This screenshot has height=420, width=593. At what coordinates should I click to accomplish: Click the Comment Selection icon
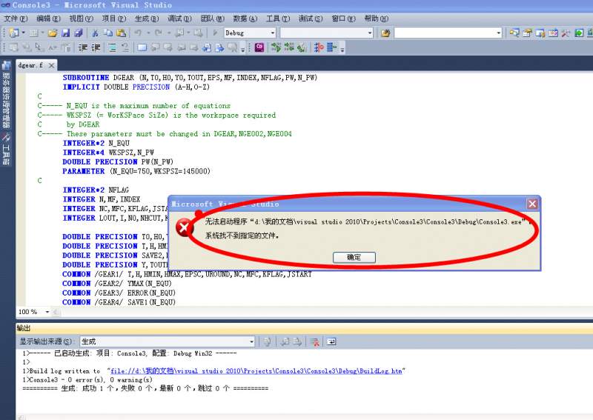(x=113, y=47)
